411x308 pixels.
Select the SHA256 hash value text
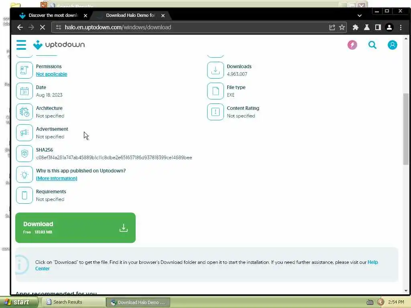click(x=114, y=157)
